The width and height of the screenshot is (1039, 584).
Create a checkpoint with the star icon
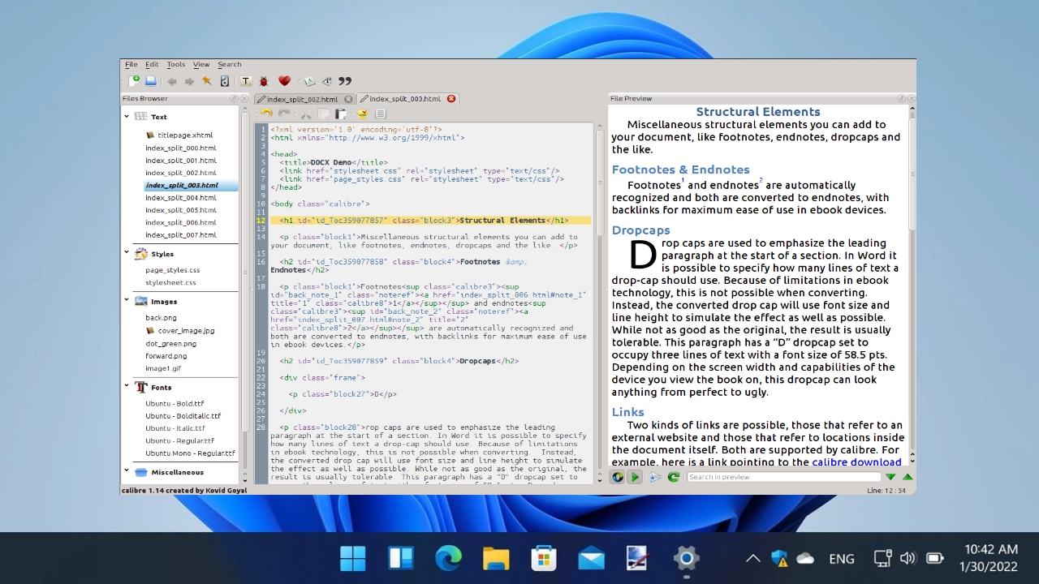(x=207, y=81)
